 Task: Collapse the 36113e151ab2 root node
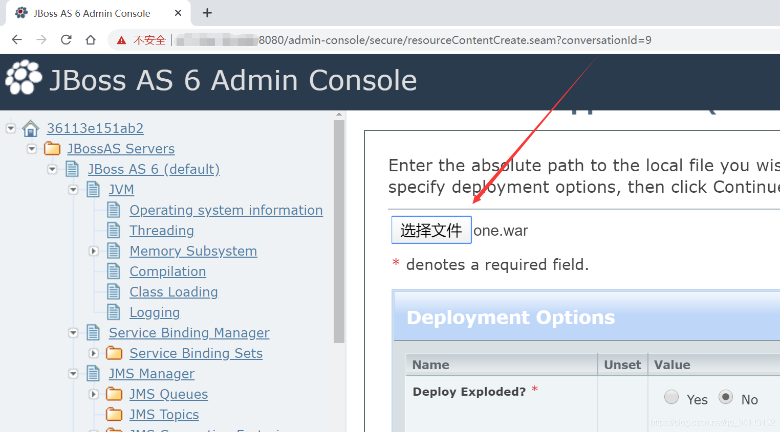pyautogui.click(x=11, y=128)
